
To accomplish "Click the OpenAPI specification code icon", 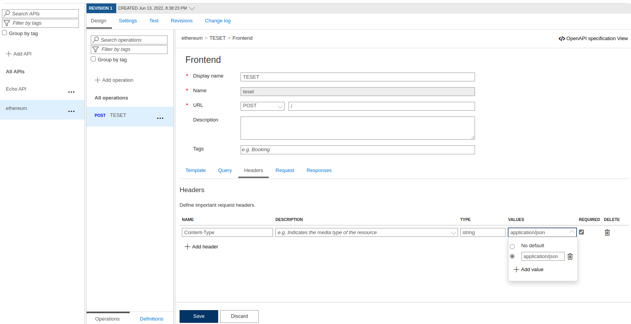I will 562,39.
